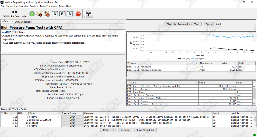Click the filter icon beside Abbreviation table Name
Image resolution: width=257 pixels, height=137 pixels.
pos(128,63)
